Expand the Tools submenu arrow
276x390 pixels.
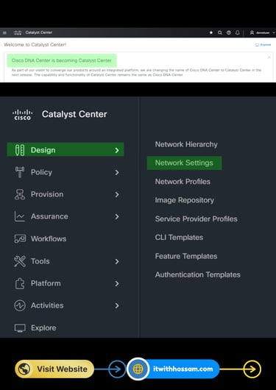pyautogui.click(x=117, y=261)
